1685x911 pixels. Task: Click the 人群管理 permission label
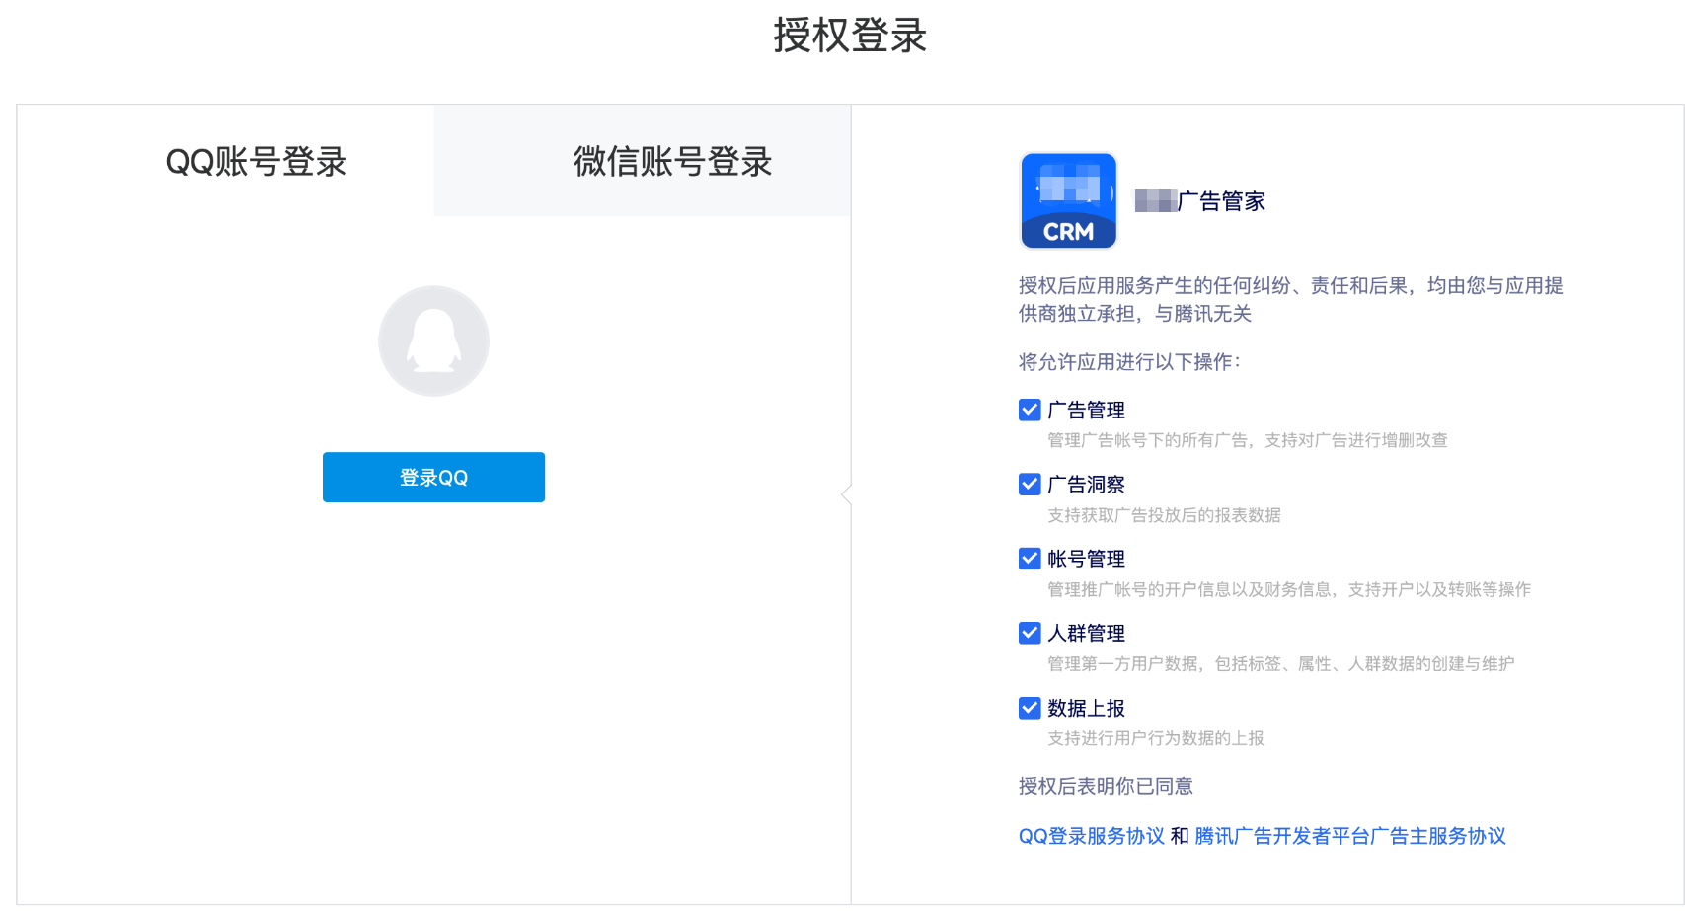[x=1086, y=633]
